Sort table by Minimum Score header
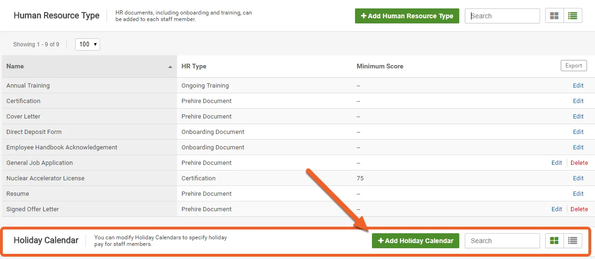The width and height of the screenshot is (595, 259). click(380, 67)
